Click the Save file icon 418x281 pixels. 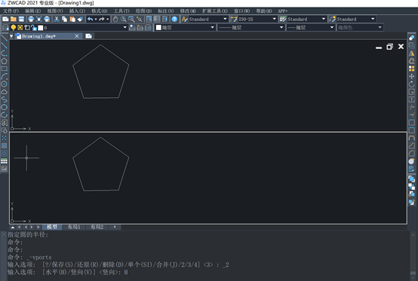pyautogui.click(x=21, y=19)
